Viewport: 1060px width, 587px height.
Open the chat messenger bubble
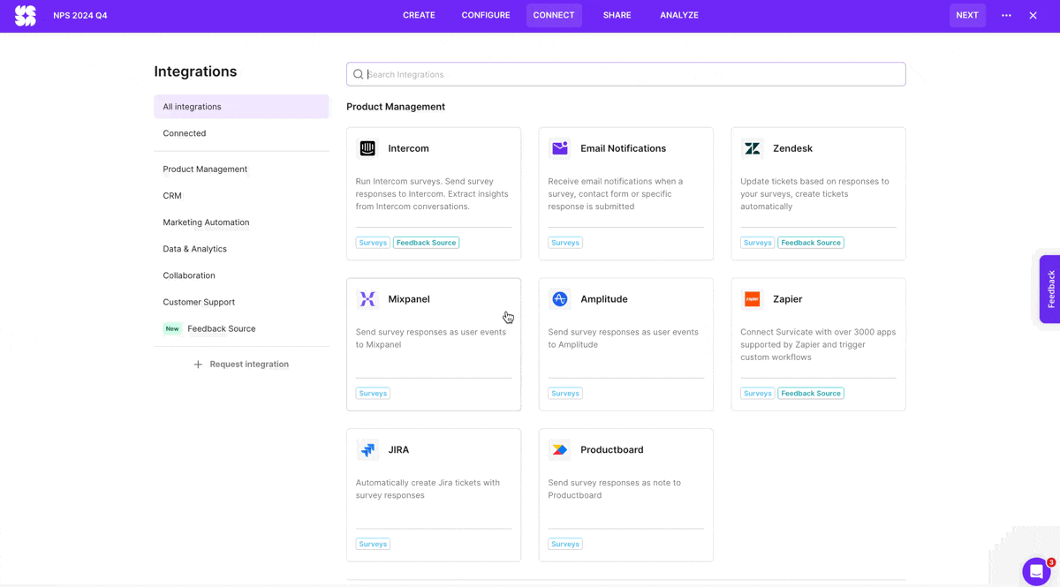point(1036,571)
